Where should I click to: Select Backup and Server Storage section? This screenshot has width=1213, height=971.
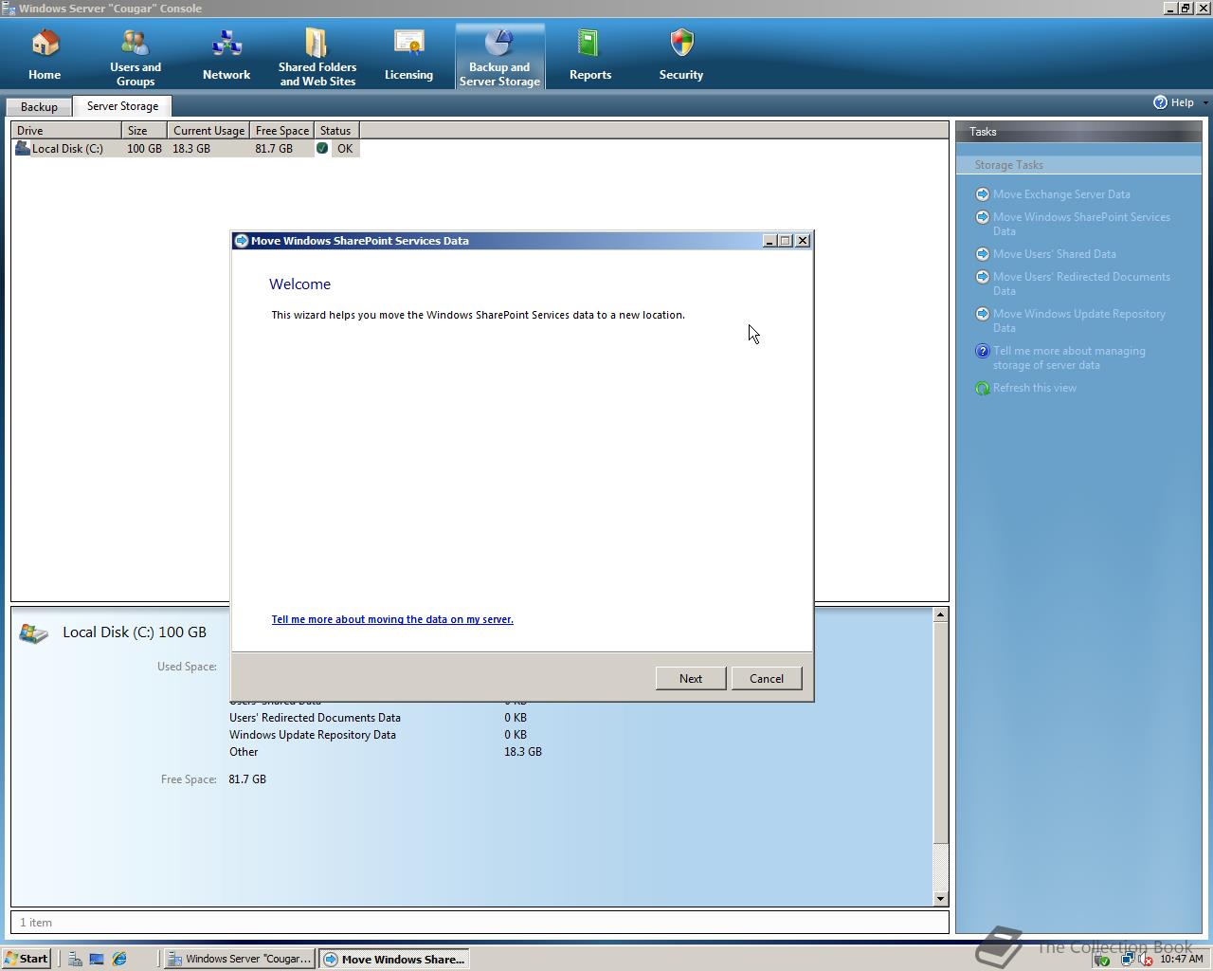(499, 57)
